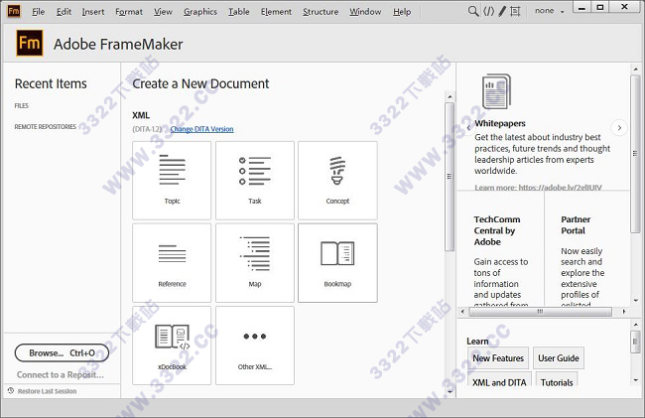Click the code view brackets icon

488,11
